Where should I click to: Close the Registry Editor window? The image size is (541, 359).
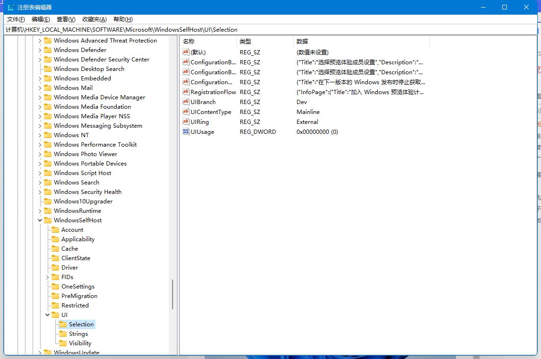click(x=526, y=7)
